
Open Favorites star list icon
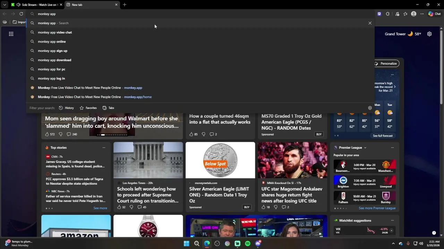tap(405, 14)
